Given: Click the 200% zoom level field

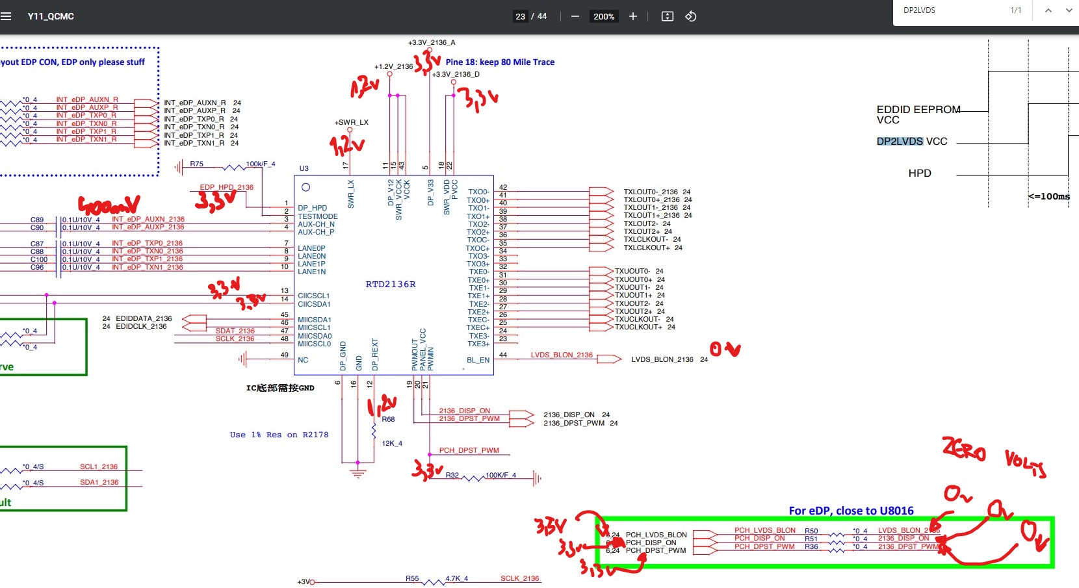Looking at the screenshot, I should pos(603,16).
